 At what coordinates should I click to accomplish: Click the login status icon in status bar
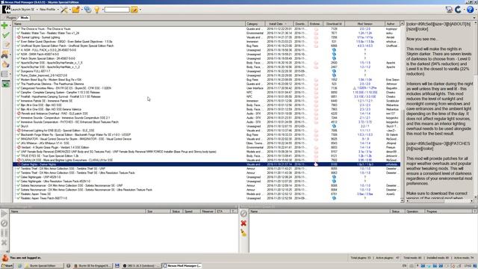click(5, 258)
